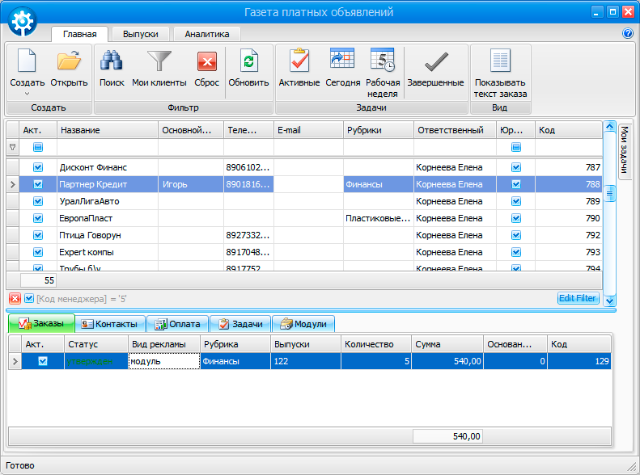Click the Название filter row input field

[107, 148]
